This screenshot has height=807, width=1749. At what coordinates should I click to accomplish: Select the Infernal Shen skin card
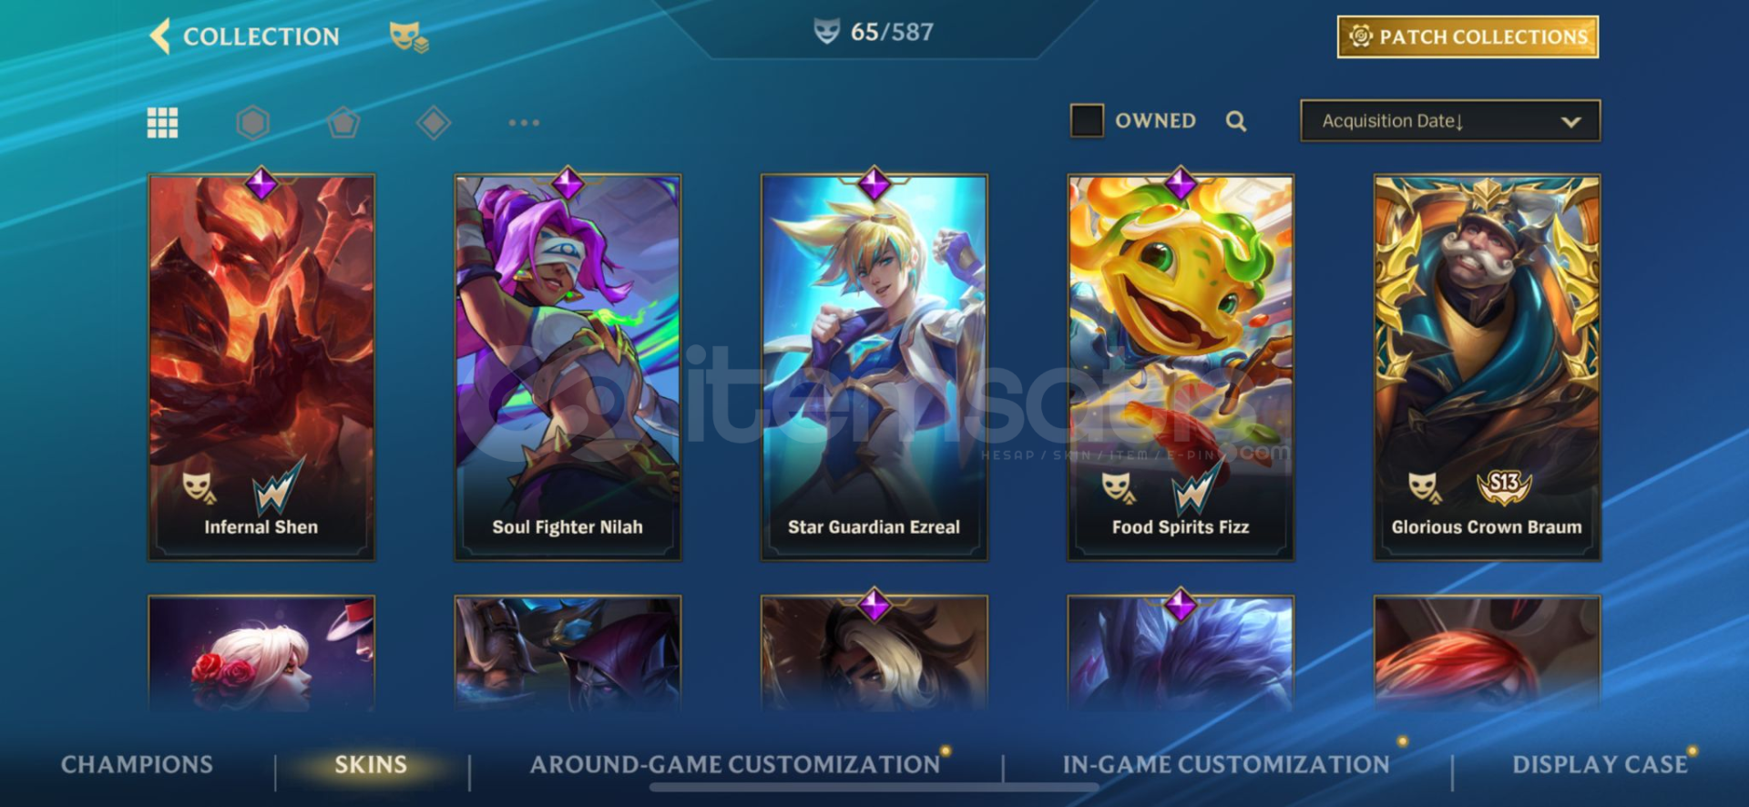[261, 367]
